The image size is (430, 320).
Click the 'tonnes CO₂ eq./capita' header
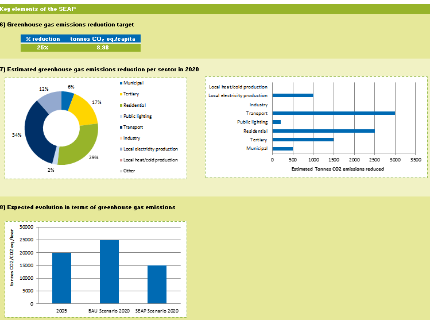[103, 39]
